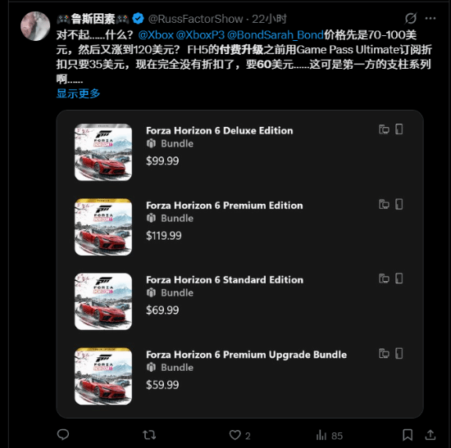Select Forza Horizon 6 Premium Upgrade Bundle
The image size is (451, 448).
[246, 355]
